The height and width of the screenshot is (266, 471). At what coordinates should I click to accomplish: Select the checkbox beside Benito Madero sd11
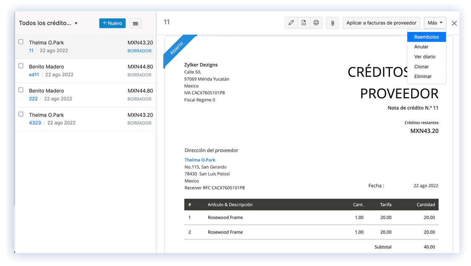point(21,66)
